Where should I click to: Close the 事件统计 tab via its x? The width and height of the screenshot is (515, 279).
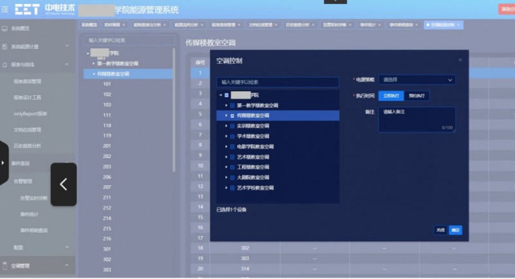pyautogui.click(x=379, y=25)
